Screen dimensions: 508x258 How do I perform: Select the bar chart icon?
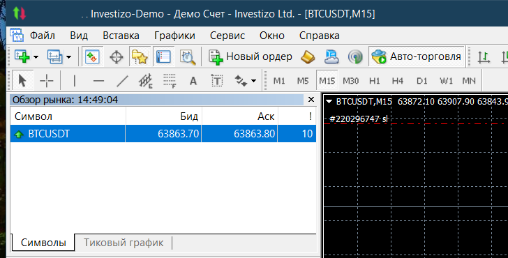click(x=484, y=57)
